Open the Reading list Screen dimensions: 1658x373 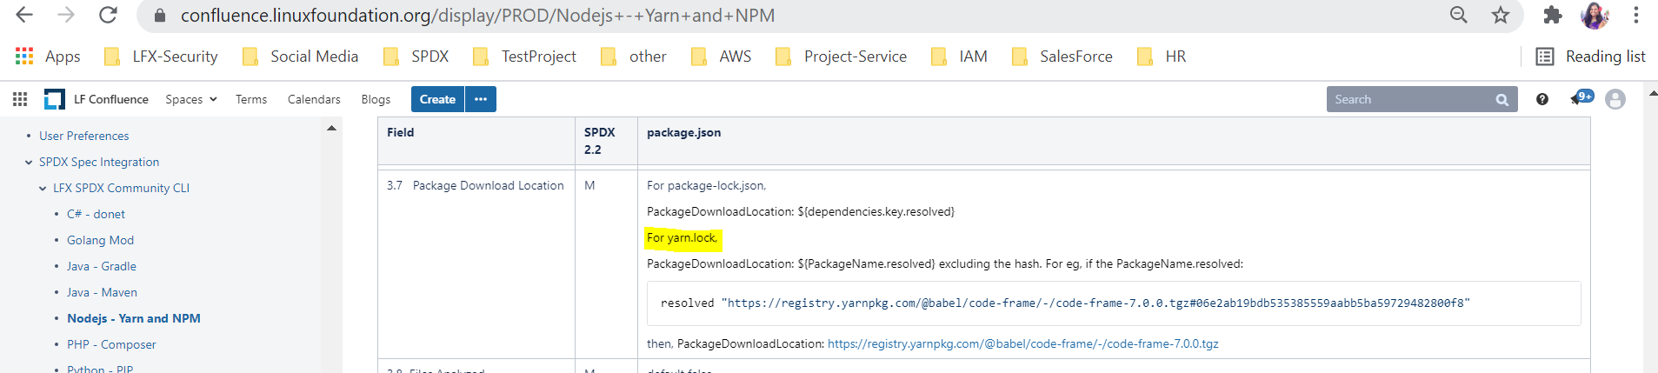pos(1590,57)
